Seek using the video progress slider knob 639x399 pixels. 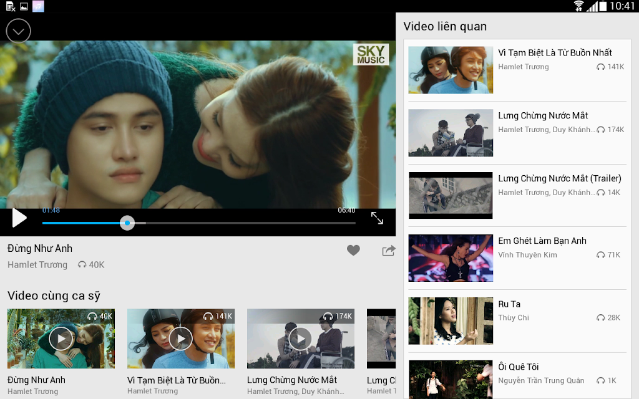point(127,223)
